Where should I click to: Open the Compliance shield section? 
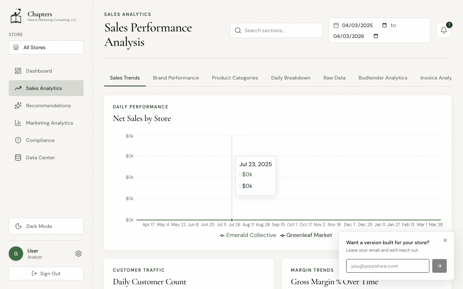point(18,140)
